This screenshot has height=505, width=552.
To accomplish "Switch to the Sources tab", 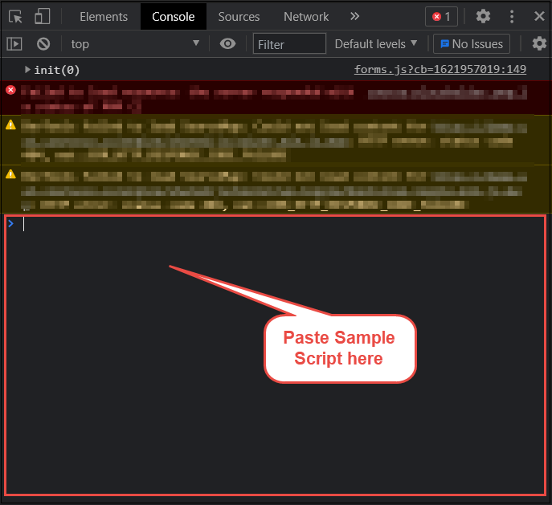I will point(239,16).
